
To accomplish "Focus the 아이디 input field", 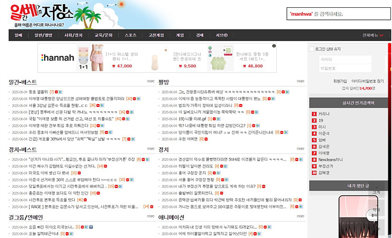I will coord(345,59).
